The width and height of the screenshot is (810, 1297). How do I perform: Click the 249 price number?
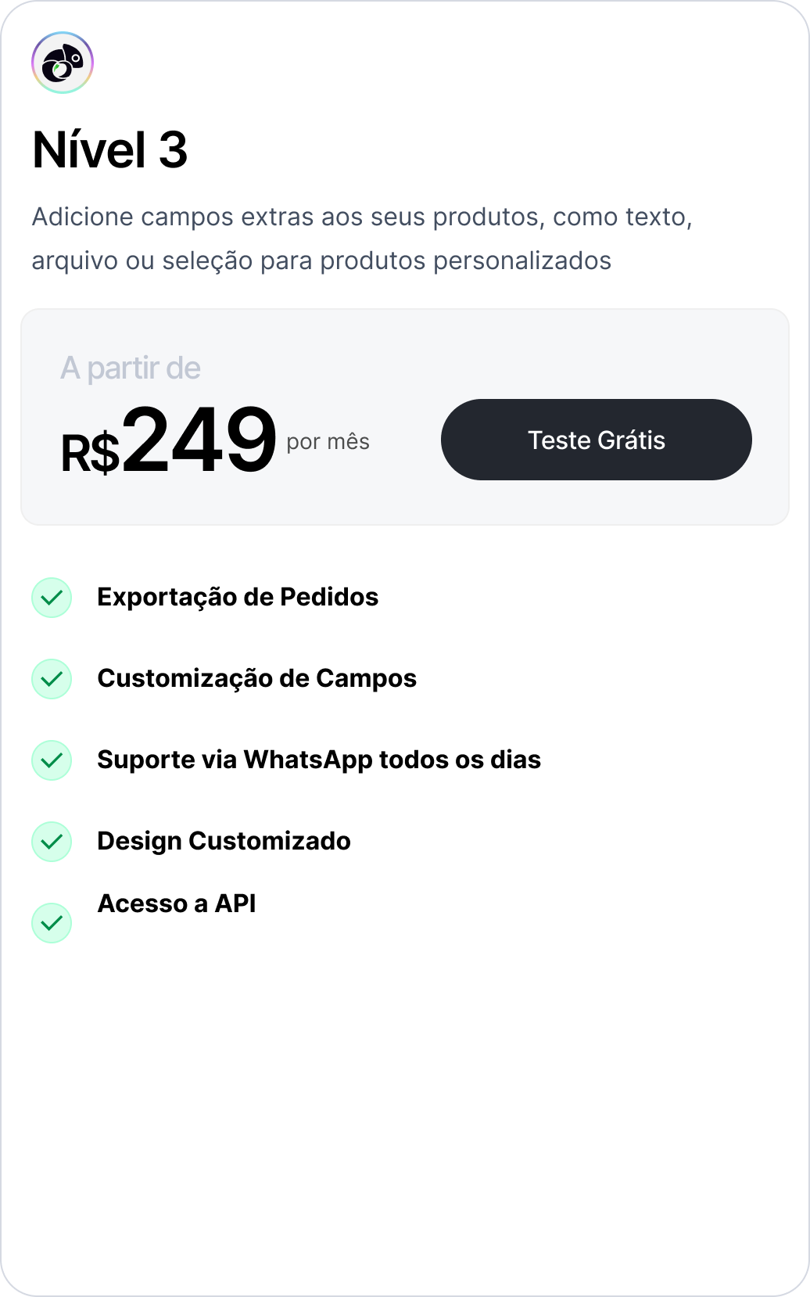tap(199, 440)
